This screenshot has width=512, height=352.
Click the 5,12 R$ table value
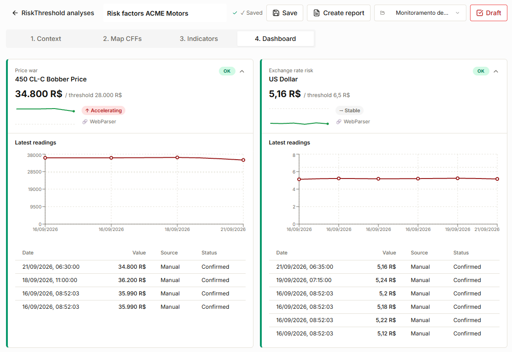(387, 334)
